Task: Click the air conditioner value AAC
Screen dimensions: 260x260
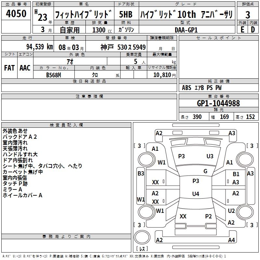Action: coord(25,68)
